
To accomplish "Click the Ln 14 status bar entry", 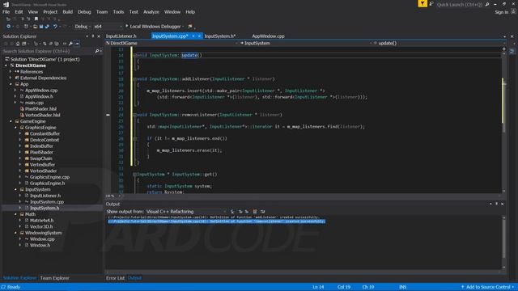I will pyautogui.click(x=318, y=287).
